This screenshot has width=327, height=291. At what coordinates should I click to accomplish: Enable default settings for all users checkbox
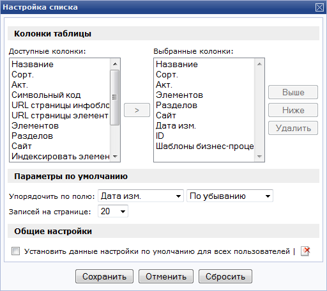[15, 251]
